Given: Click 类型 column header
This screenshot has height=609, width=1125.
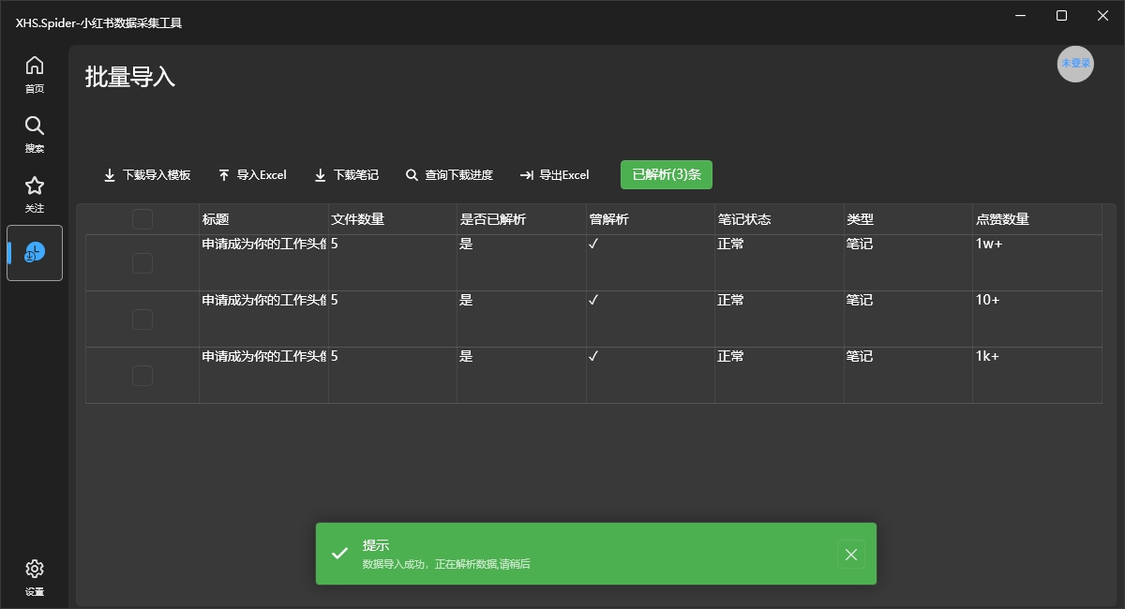Looking at the screenshot, I should [908, 219].
